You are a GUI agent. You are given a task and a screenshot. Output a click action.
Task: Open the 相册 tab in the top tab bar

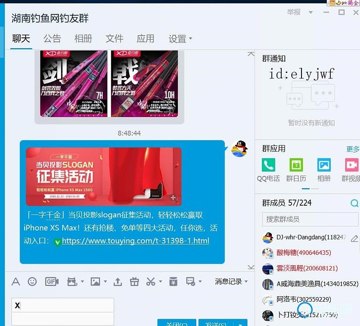[83, 39]
